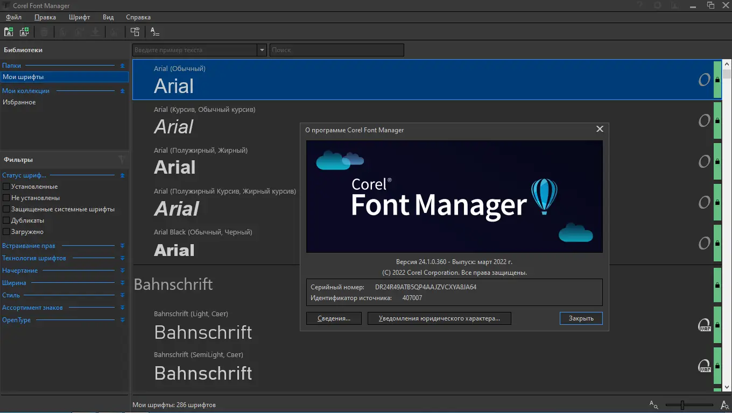Click the Bahnschrift family heading
Screen dimensions: 732x413
(173, 284)
